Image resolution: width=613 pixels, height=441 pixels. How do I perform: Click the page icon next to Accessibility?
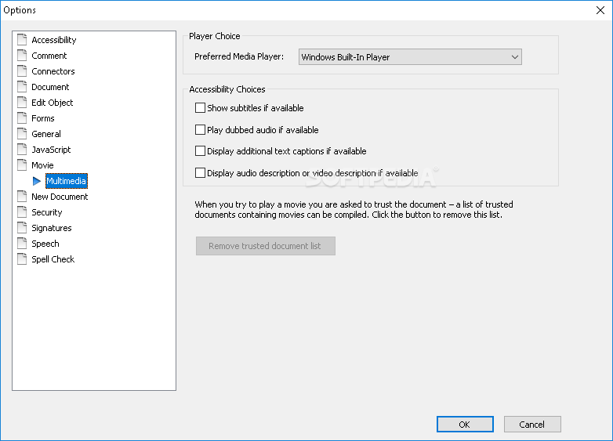[x=22, y=39]
